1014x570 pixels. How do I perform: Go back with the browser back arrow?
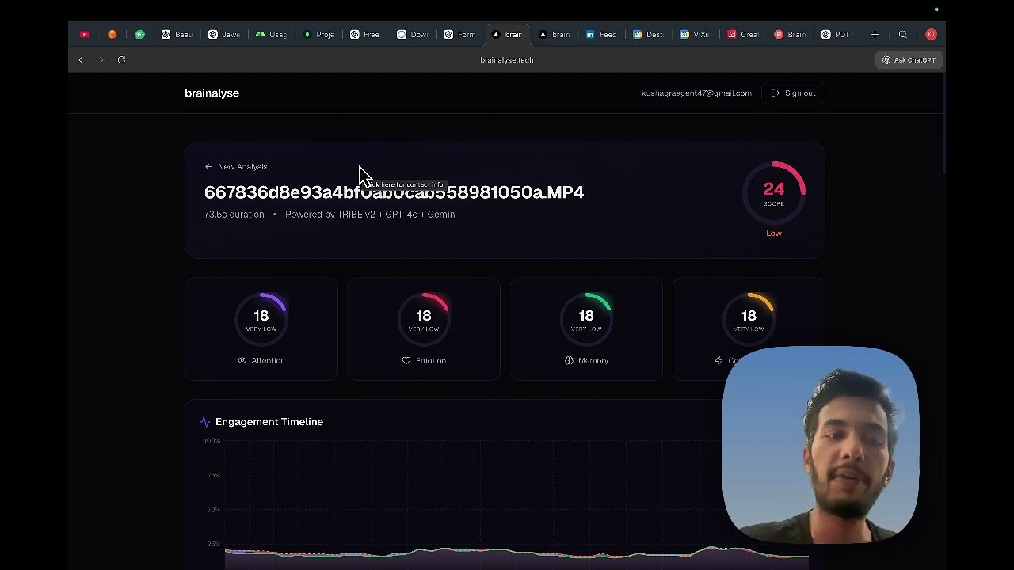coord(81,59)
